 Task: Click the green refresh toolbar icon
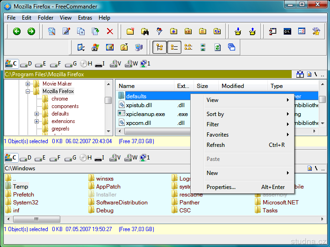tap(217, 47)
